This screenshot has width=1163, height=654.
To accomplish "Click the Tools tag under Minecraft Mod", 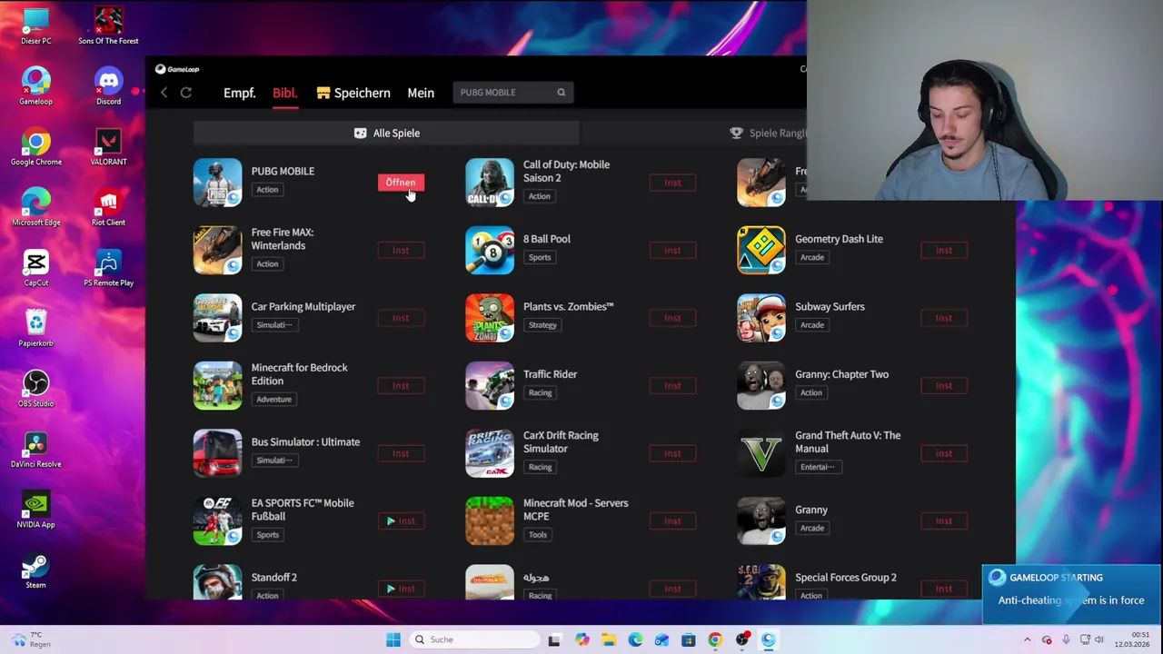I will [538, 535].
